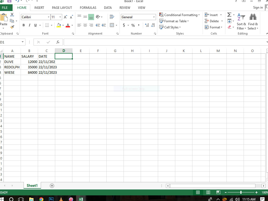Click Decrease Decimal icon
The image size is (268, 201).
click(153, 25)
